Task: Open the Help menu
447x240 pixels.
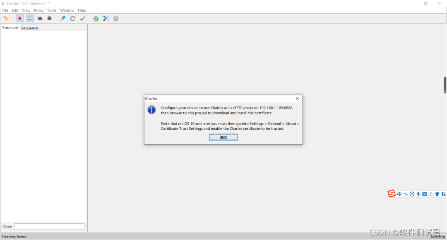Action: [82, 10]
